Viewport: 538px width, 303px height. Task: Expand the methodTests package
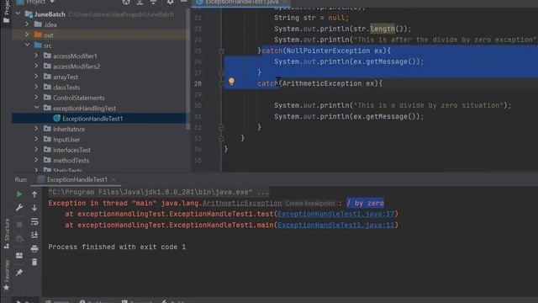(x=36, y=160)
